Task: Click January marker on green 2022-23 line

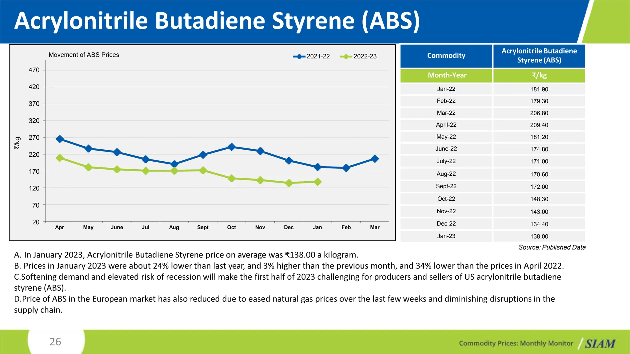Action: tap(317, 182)
